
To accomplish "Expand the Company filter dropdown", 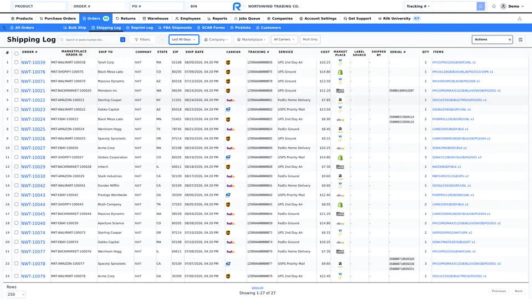I will 216,40.
